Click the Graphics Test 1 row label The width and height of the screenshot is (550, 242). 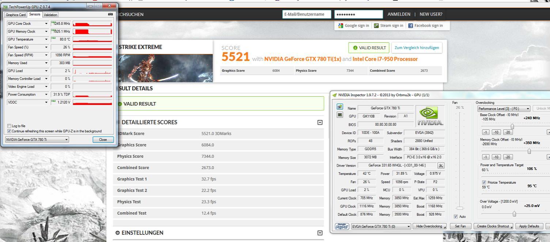click(132, 179)
